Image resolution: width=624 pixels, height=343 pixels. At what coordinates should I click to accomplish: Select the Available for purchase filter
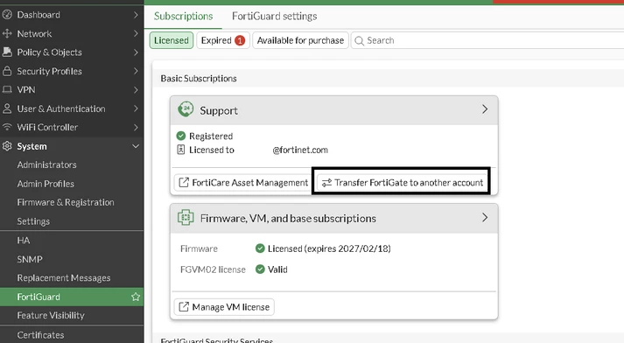point(300,40)
